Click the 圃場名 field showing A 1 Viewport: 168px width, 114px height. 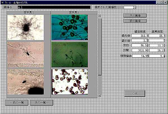pyautogui.click(x=54, y=7)
